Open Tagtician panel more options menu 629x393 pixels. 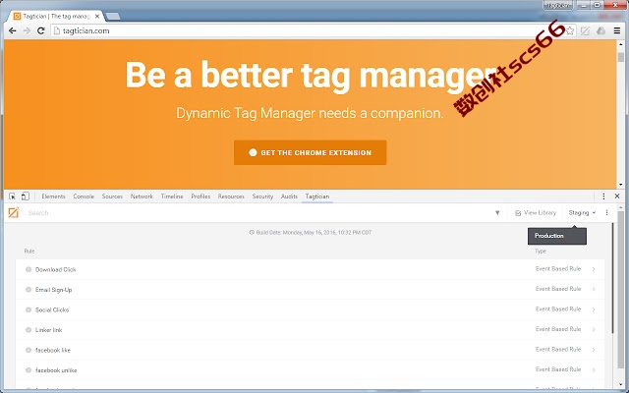click(x=606, y=212)
